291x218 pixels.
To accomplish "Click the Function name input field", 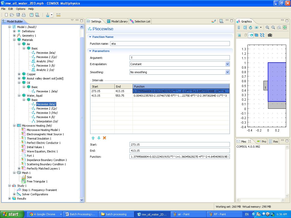I will [x=170, y=44].
